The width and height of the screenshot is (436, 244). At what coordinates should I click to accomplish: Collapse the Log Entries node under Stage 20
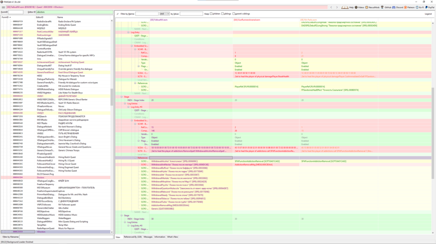pos(125,104)
